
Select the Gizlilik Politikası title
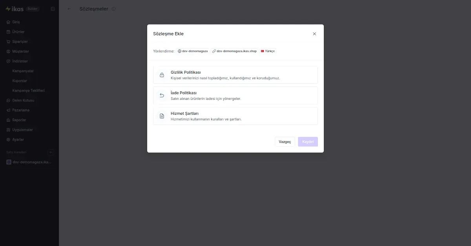click(186, 72)
